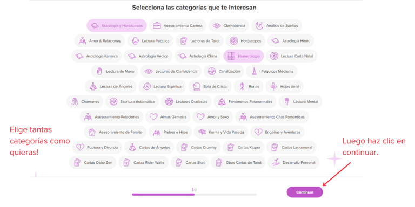Select the Asesoramiento Relaciones category
The image size is (415, 207).
coord(111,116)
